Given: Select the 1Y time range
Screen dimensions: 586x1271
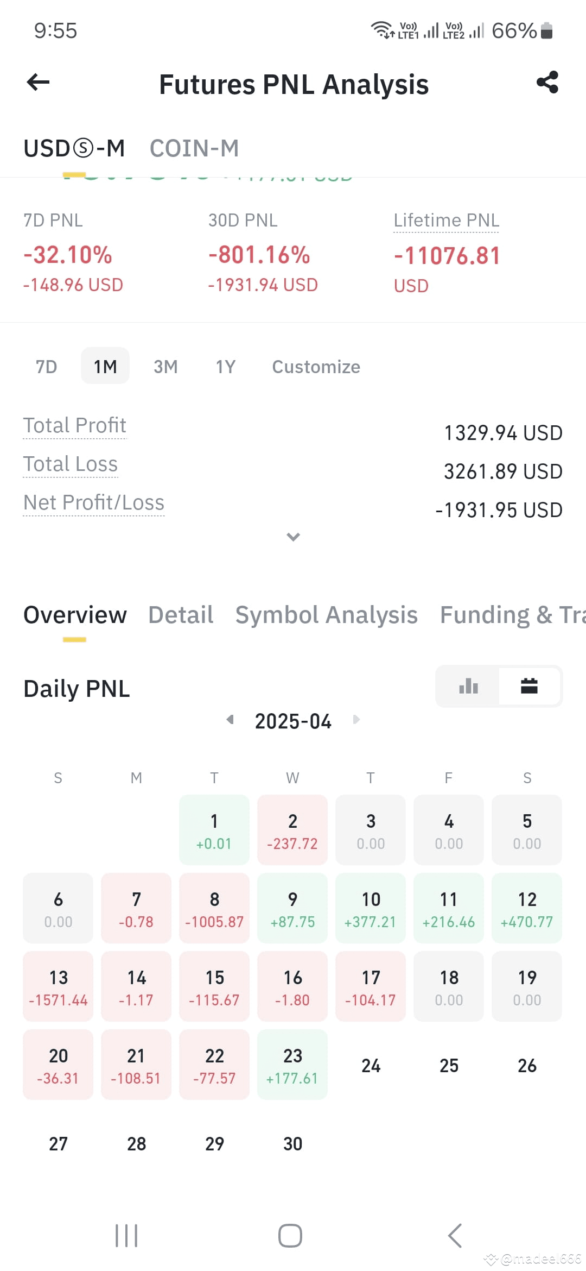Looking at the screenshot, I should pyautogui.click(x=226, y=367).
